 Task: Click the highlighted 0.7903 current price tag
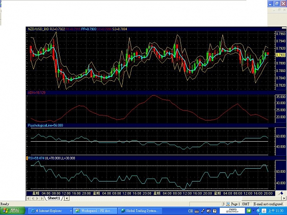[x=281, y=55]
